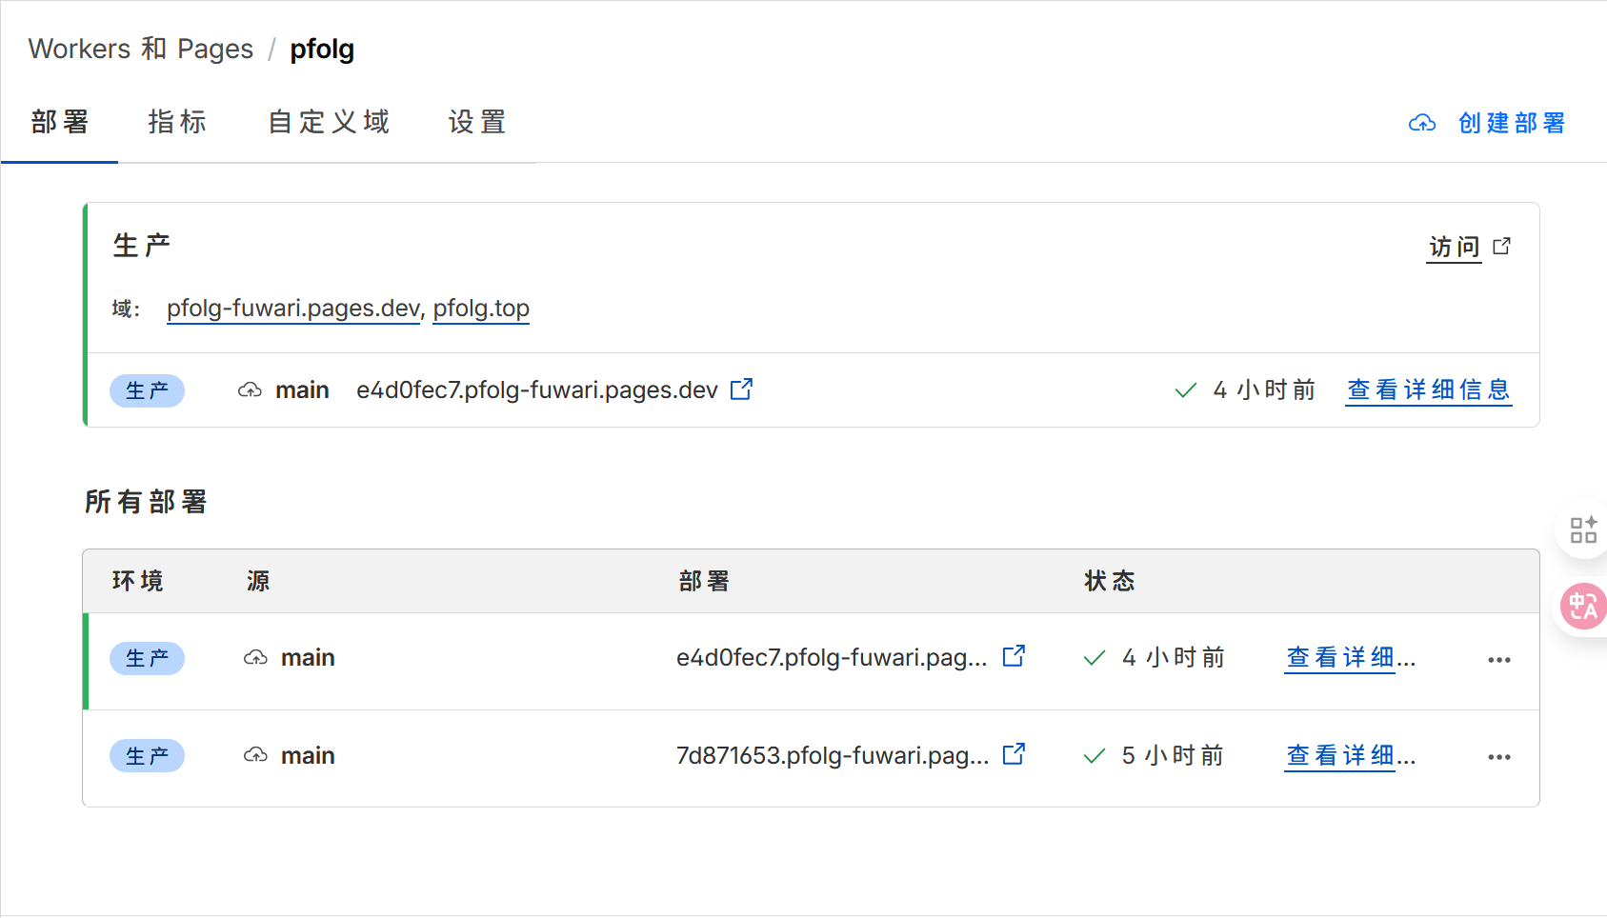The width and height of the screenshot is (1607, 918).
Task: Open the 设置 tab
Action: [x=477, y=122]
